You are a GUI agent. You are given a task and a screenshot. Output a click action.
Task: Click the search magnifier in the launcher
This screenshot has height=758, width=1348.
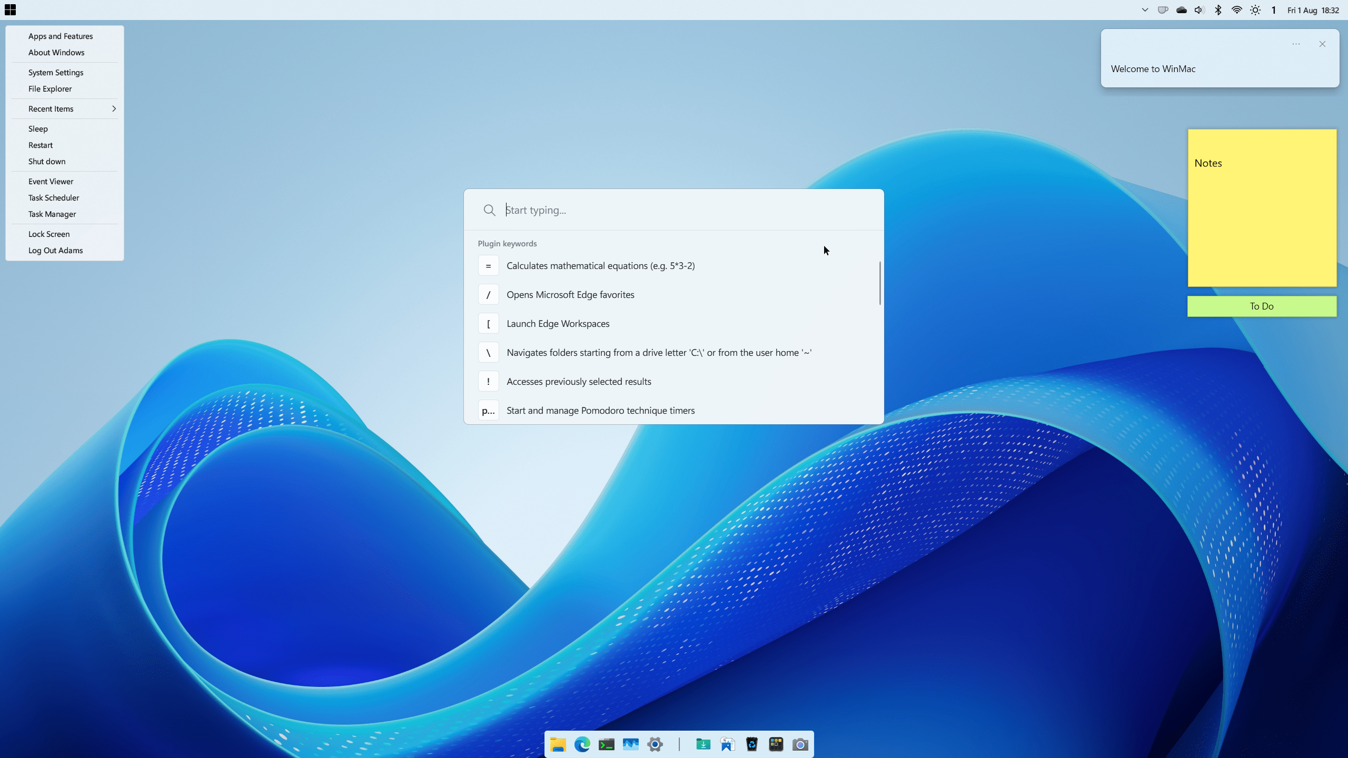pos(489,210)
